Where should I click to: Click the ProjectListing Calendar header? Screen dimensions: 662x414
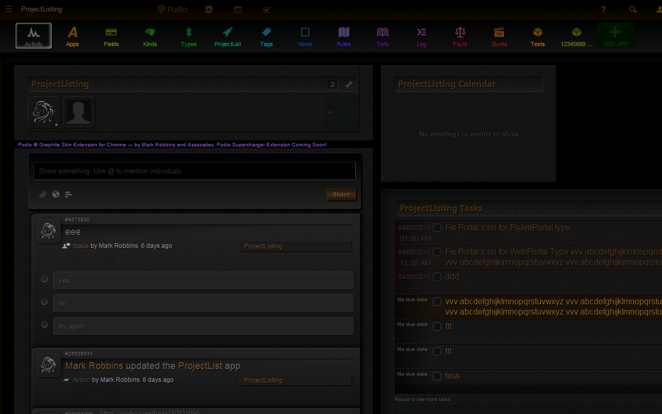[447, 84]
